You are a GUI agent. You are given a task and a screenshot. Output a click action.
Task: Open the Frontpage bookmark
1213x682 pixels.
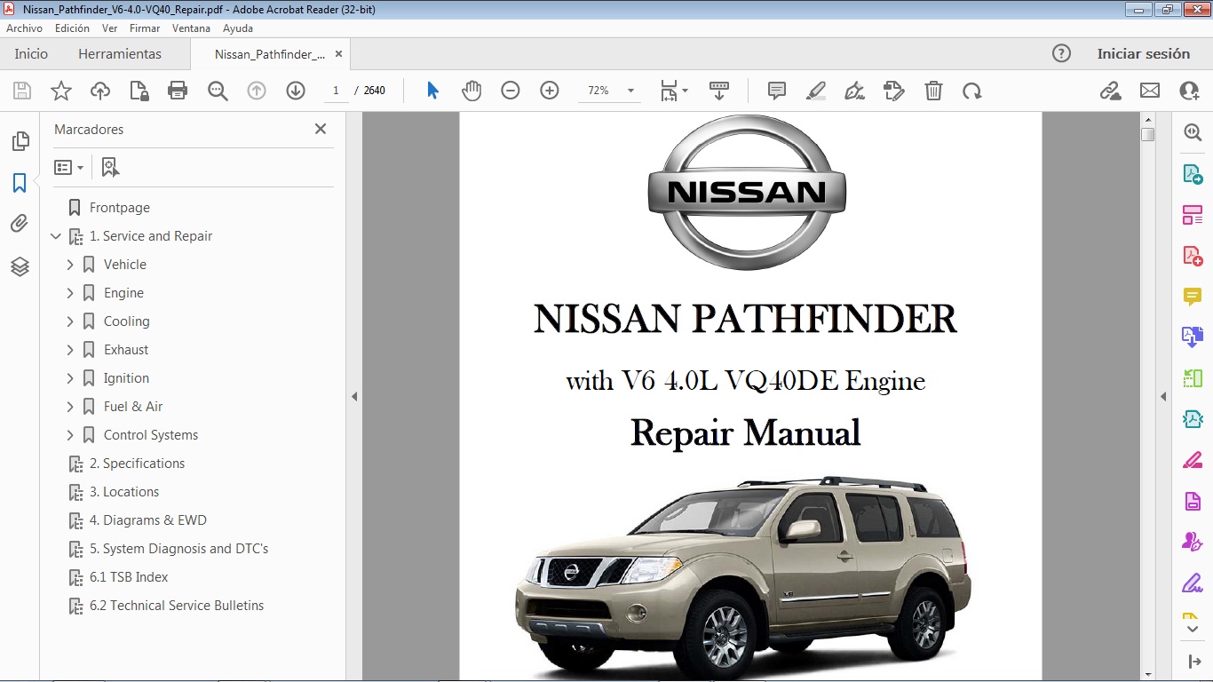pos(120,208)
